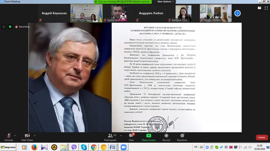Open the View Options menu

[166, 2]
